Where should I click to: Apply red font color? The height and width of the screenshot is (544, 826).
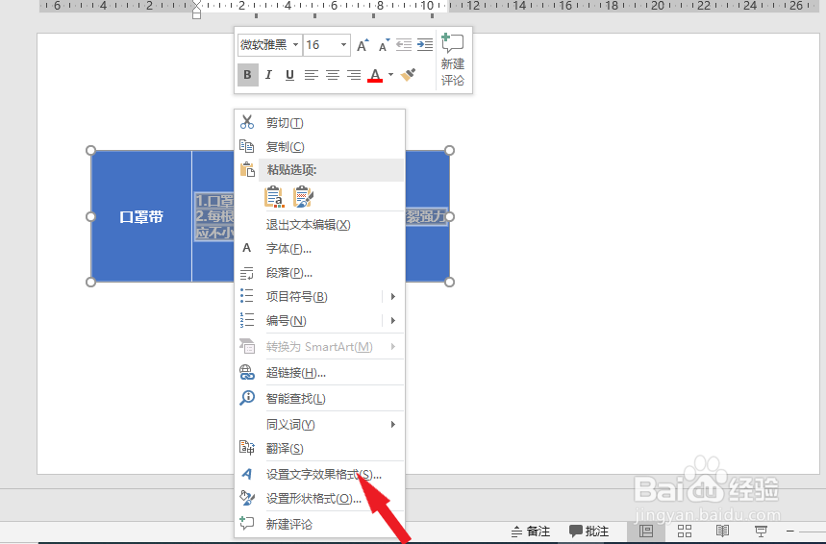click(x=375, y=75)
